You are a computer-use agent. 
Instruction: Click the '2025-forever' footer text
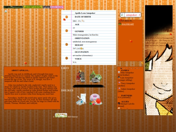click(x=73, y=117)
